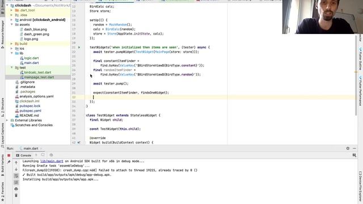Click the layout icon below the Run settings gear
Viewport: 363px width, 204px height.
(354, 155)
